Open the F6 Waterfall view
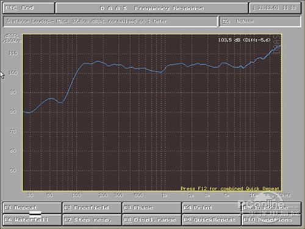This screenshot has width=305, height=229. click(32, 220)
